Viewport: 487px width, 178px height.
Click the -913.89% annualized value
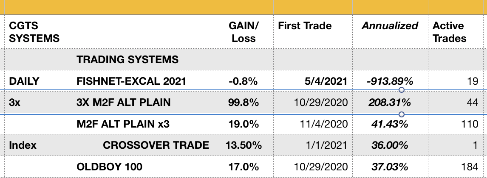[x=391, y=81]
